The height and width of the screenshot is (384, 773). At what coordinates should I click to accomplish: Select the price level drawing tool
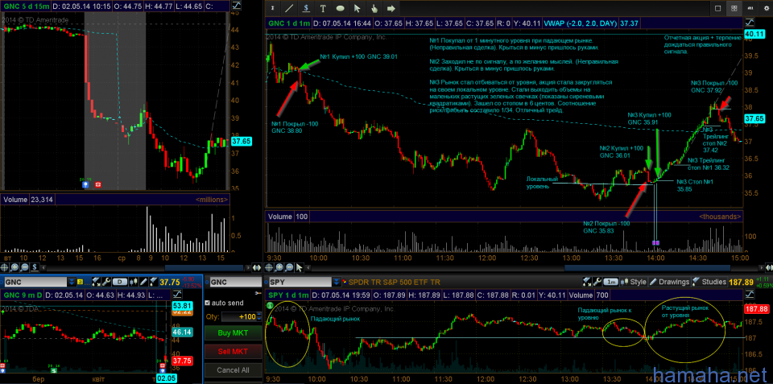(x=306, y=8)
